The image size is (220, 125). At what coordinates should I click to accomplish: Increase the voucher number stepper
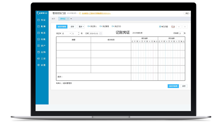[79, 33]
